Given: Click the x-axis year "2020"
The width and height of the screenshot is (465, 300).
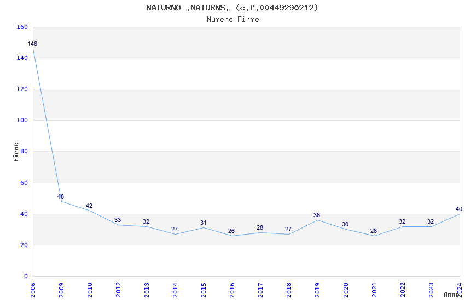Looking at the screenshot, I should pos(346,290).
